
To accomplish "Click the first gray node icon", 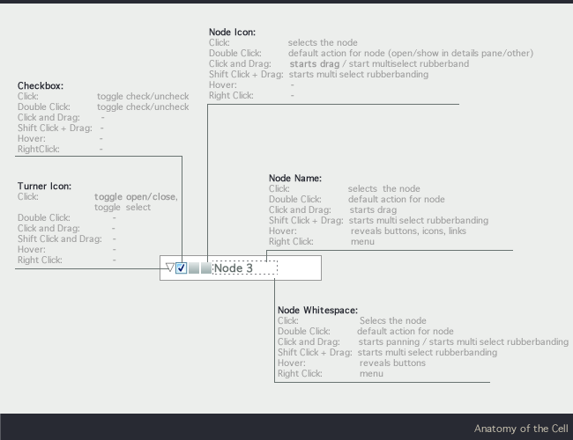I will 194,268.
